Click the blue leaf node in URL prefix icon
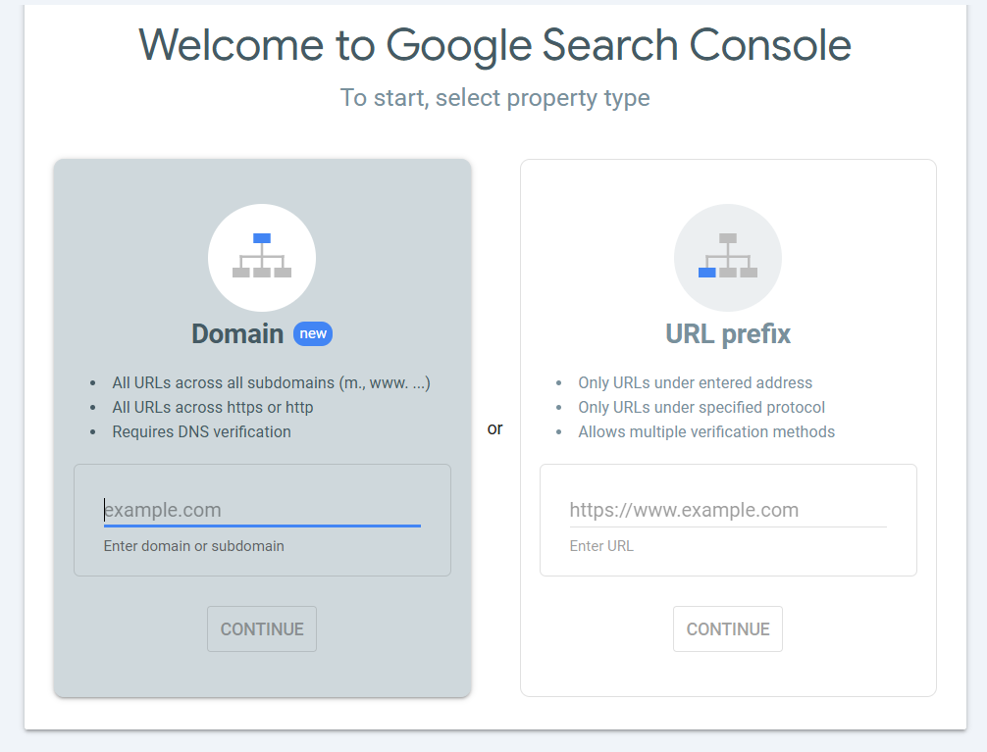 tap(706, 275)
